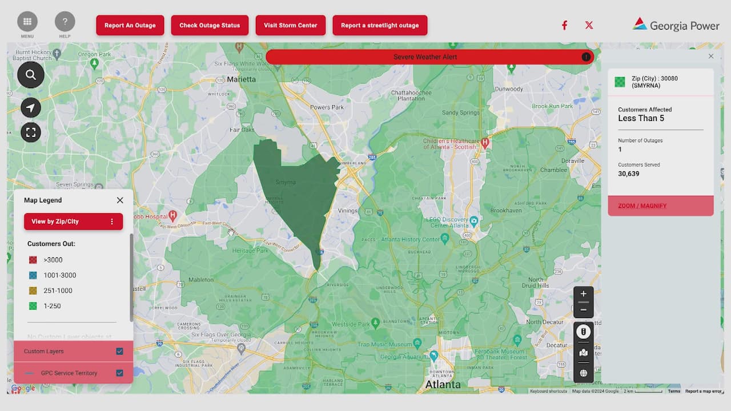The height and width of the screenshot is (411, 731).
Task: Click the >3000 red legend swatch
Action: (33, 260)
